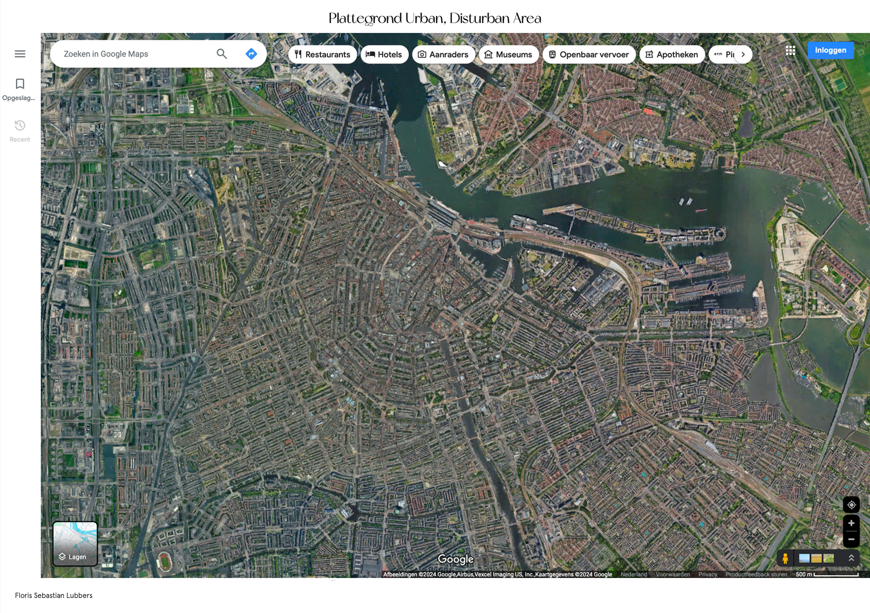Select the Openbaar vervoer chip
Screen dimensions: 870x613
589,54
